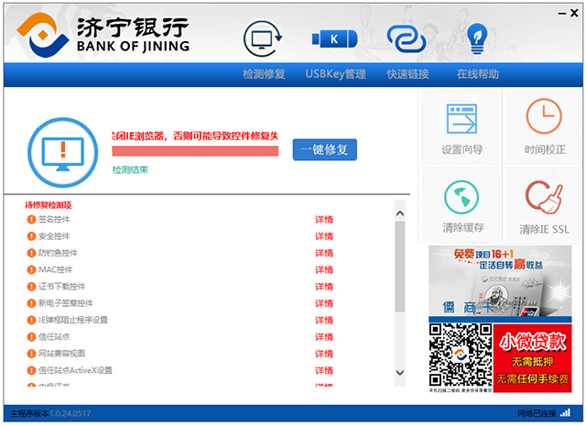The width and height of the screenshot is (586, 426).
Task: Click warning icon beside 信任站点ActiveX设置
Action: pos(31,370)
